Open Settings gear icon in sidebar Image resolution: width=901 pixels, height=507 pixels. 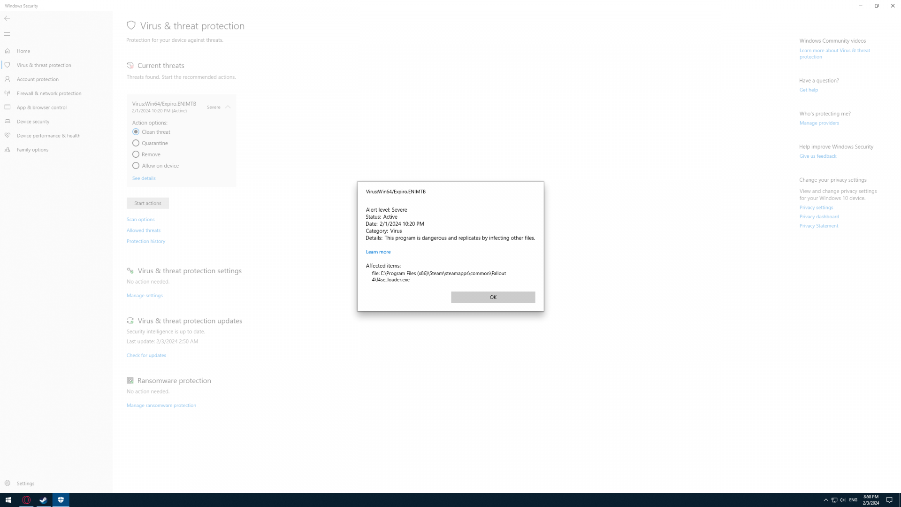click(x=8, y=483)
